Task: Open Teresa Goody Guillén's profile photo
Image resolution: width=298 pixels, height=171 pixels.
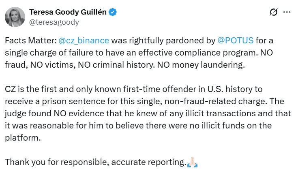Action: (x=14, y=17)
